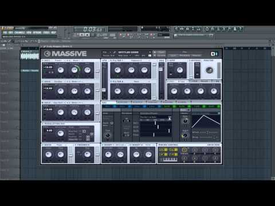Click the Synth view button in the Massive header
275x206 pixels.
point(173,56)
